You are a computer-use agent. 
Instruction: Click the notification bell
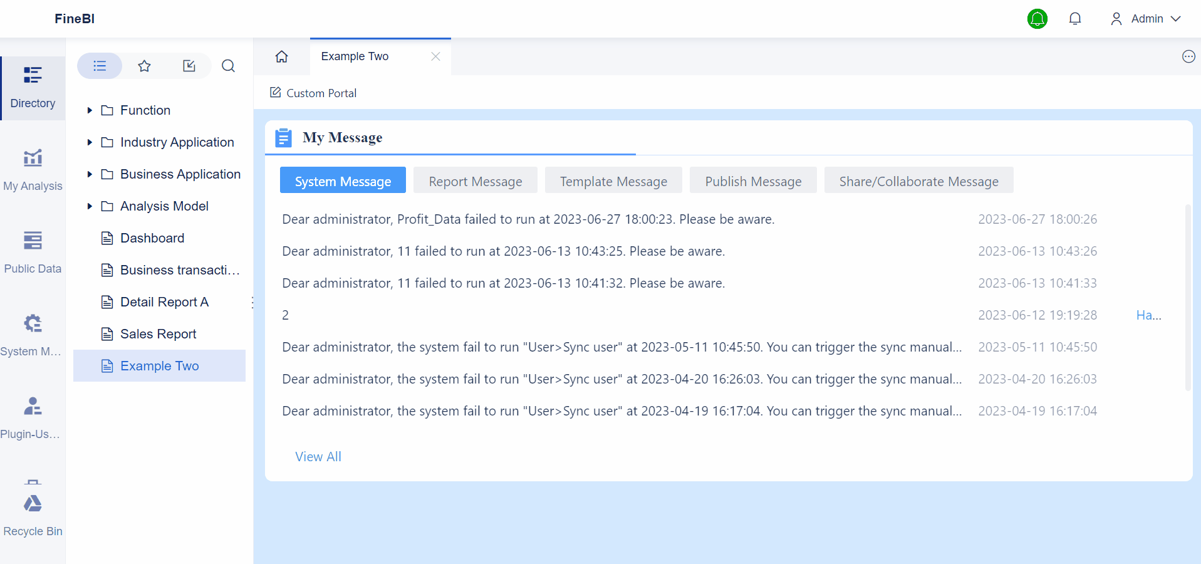1074,19
